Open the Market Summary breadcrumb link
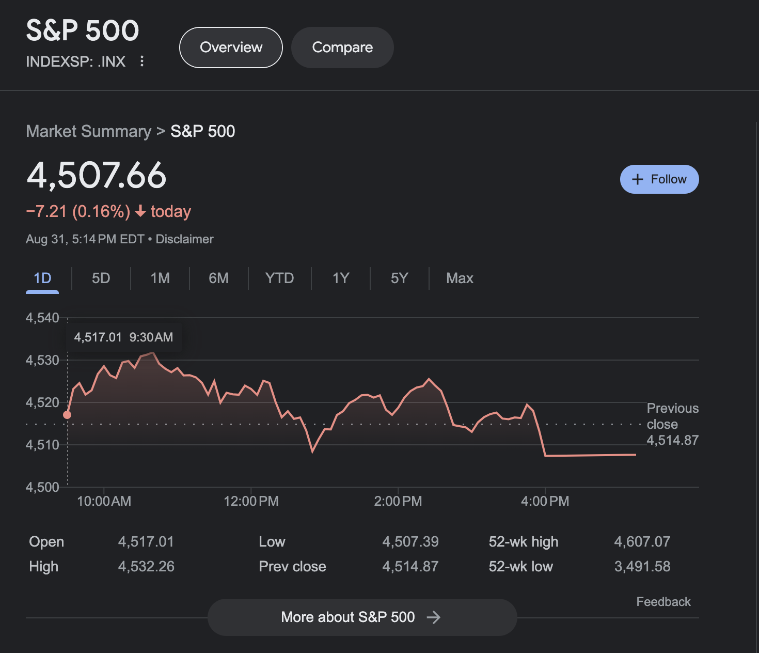The height and width of the screenshot is (653, 759). [89, 131]
